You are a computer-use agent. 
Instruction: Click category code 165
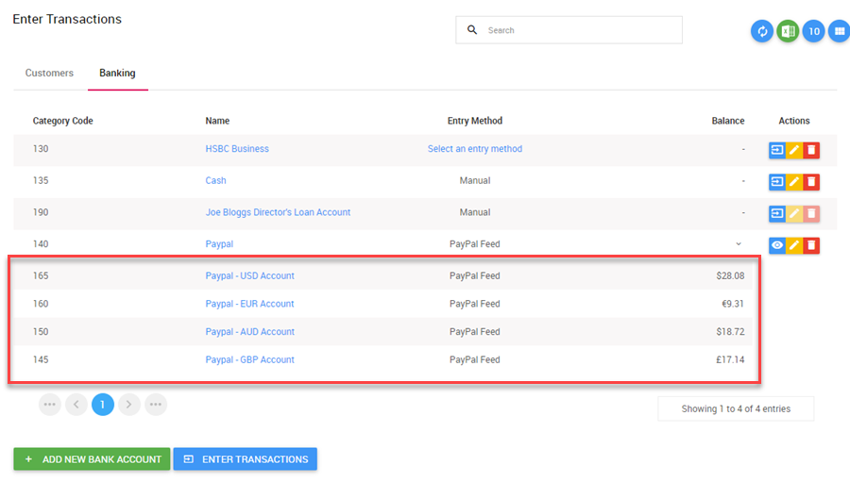coord(41,276)
